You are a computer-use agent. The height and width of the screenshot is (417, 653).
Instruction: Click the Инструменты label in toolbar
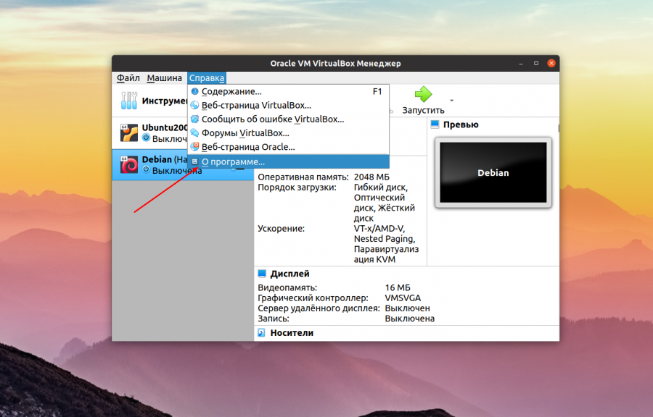tap(165, 101)
